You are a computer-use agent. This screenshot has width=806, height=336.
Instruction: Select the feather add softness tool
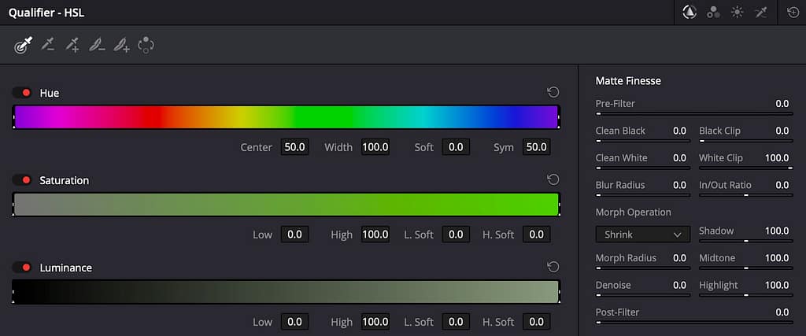coord(122,45)
